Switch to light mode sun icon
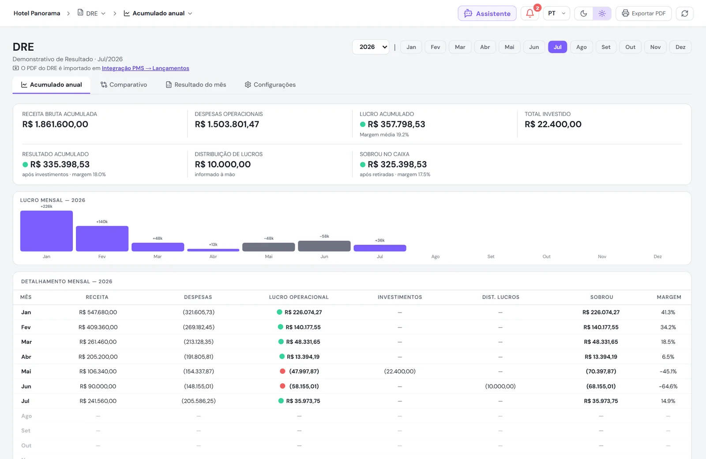Viewport: 706px width, 459px height. [x=602, y=13]
